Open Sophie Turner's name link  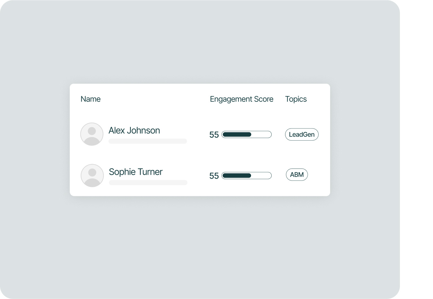136,172
